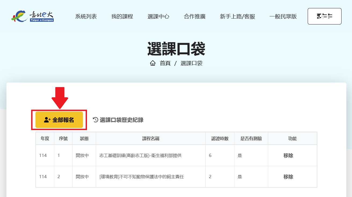Click the home icon in breadcrumb

point(153,63)
